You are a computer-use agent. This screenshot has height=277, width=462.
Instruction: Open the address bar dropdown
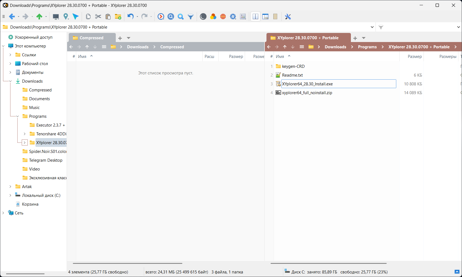pyautogui.click(x=372, y=27)
